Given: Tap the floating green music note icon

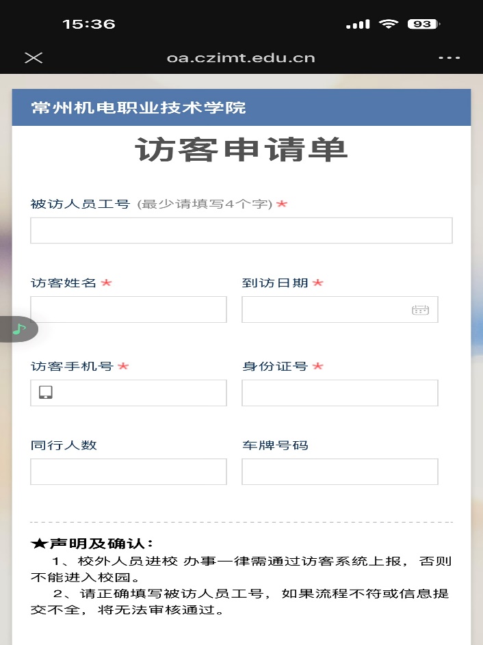Looking at the screenshot, I should click(x=19, y=329).
